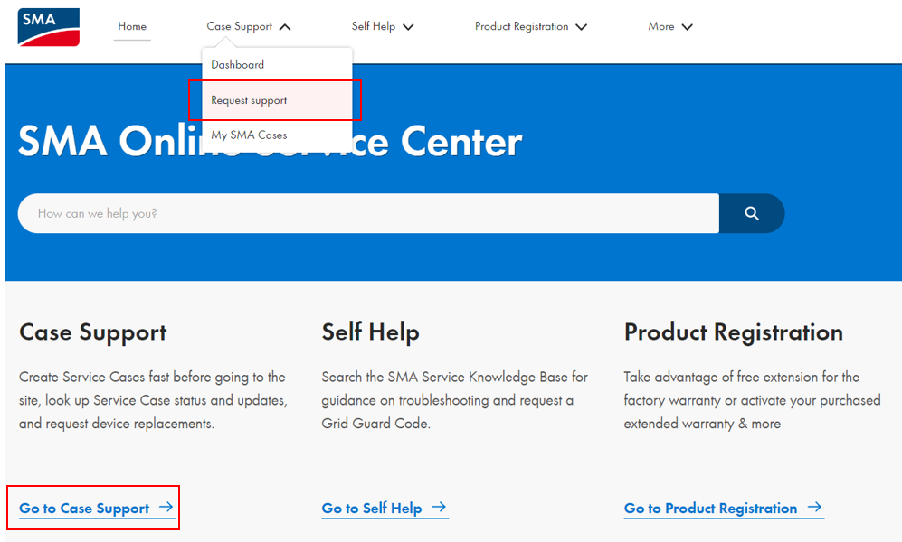Click the arrow icon beside Go to Case Support

(x=166, y=508)
